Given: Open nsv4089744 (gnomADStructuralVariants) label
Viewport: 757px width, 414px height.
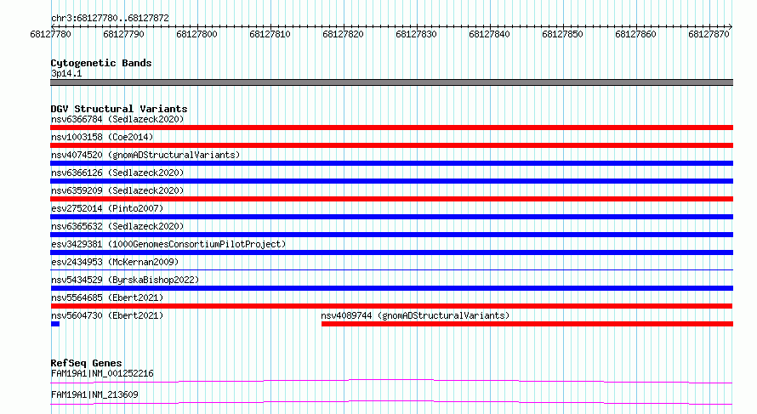Looking at the screenshot, I should pyautogui.click(x=415, y=315).
